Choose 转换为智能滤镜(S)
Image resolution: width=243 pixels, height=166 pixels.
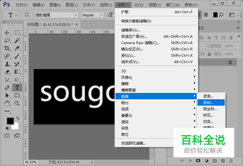(157, 21)
